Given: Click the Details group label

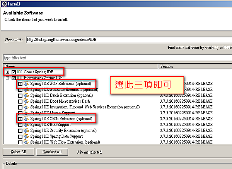Looking at the screenshot, I should click(x=11, y=163).
